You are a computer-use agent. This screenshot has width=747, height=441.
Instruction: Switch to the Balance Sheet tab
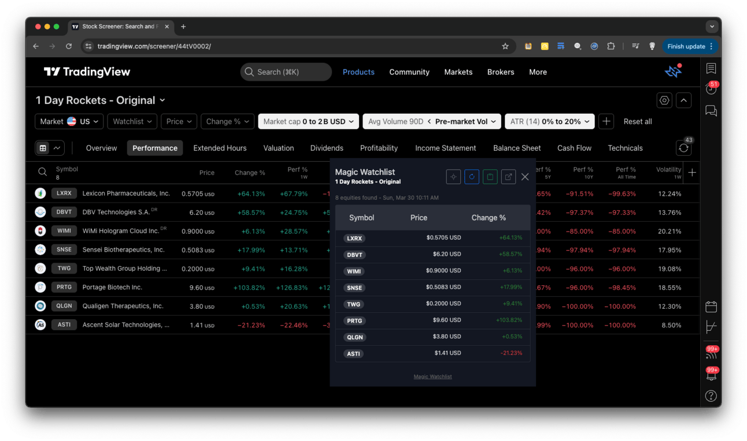[x=517, y=148]
